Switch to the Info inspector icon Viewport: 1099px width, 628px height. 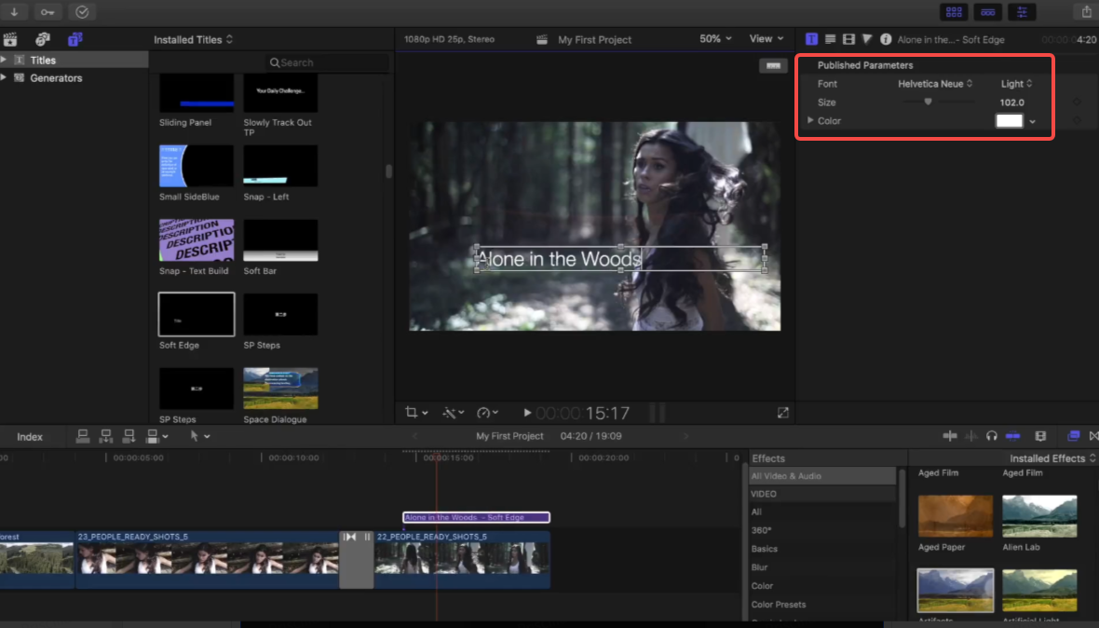886,39
